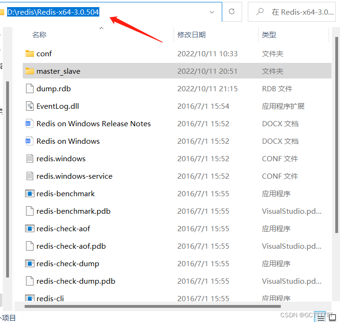
Task: Select EventLog.dll file name
Action: 58,106
